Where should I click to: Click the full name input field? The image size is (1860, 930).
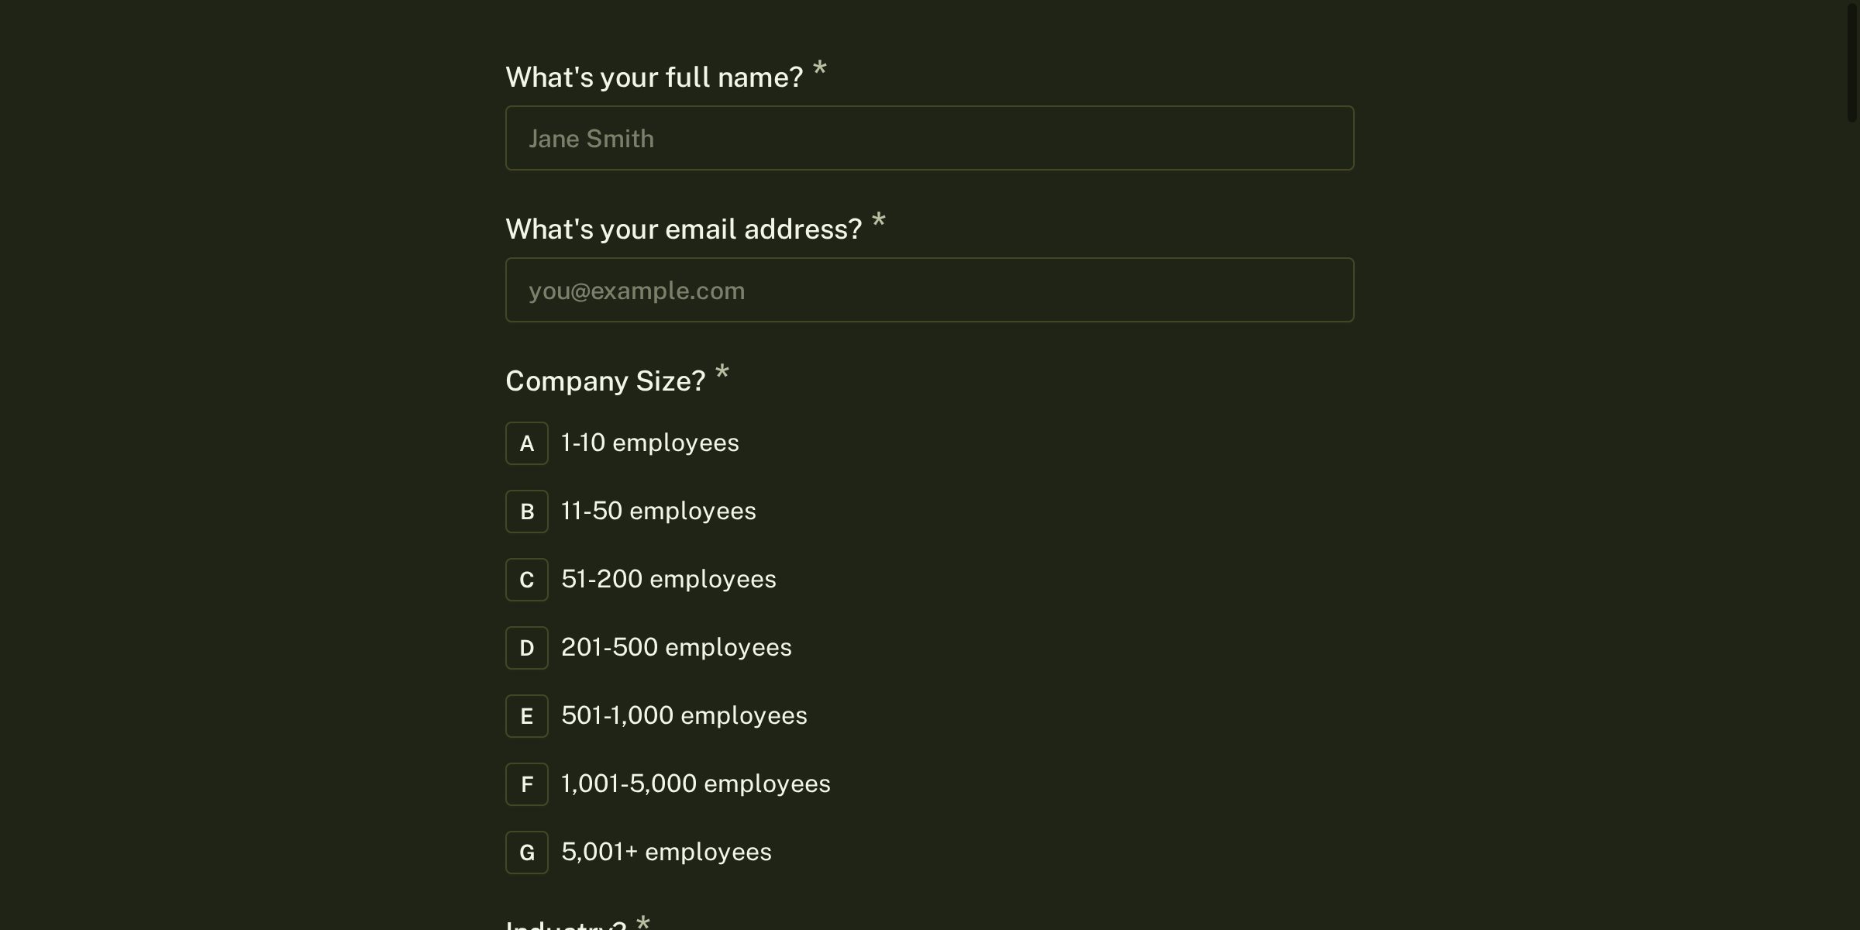[928, 137]
